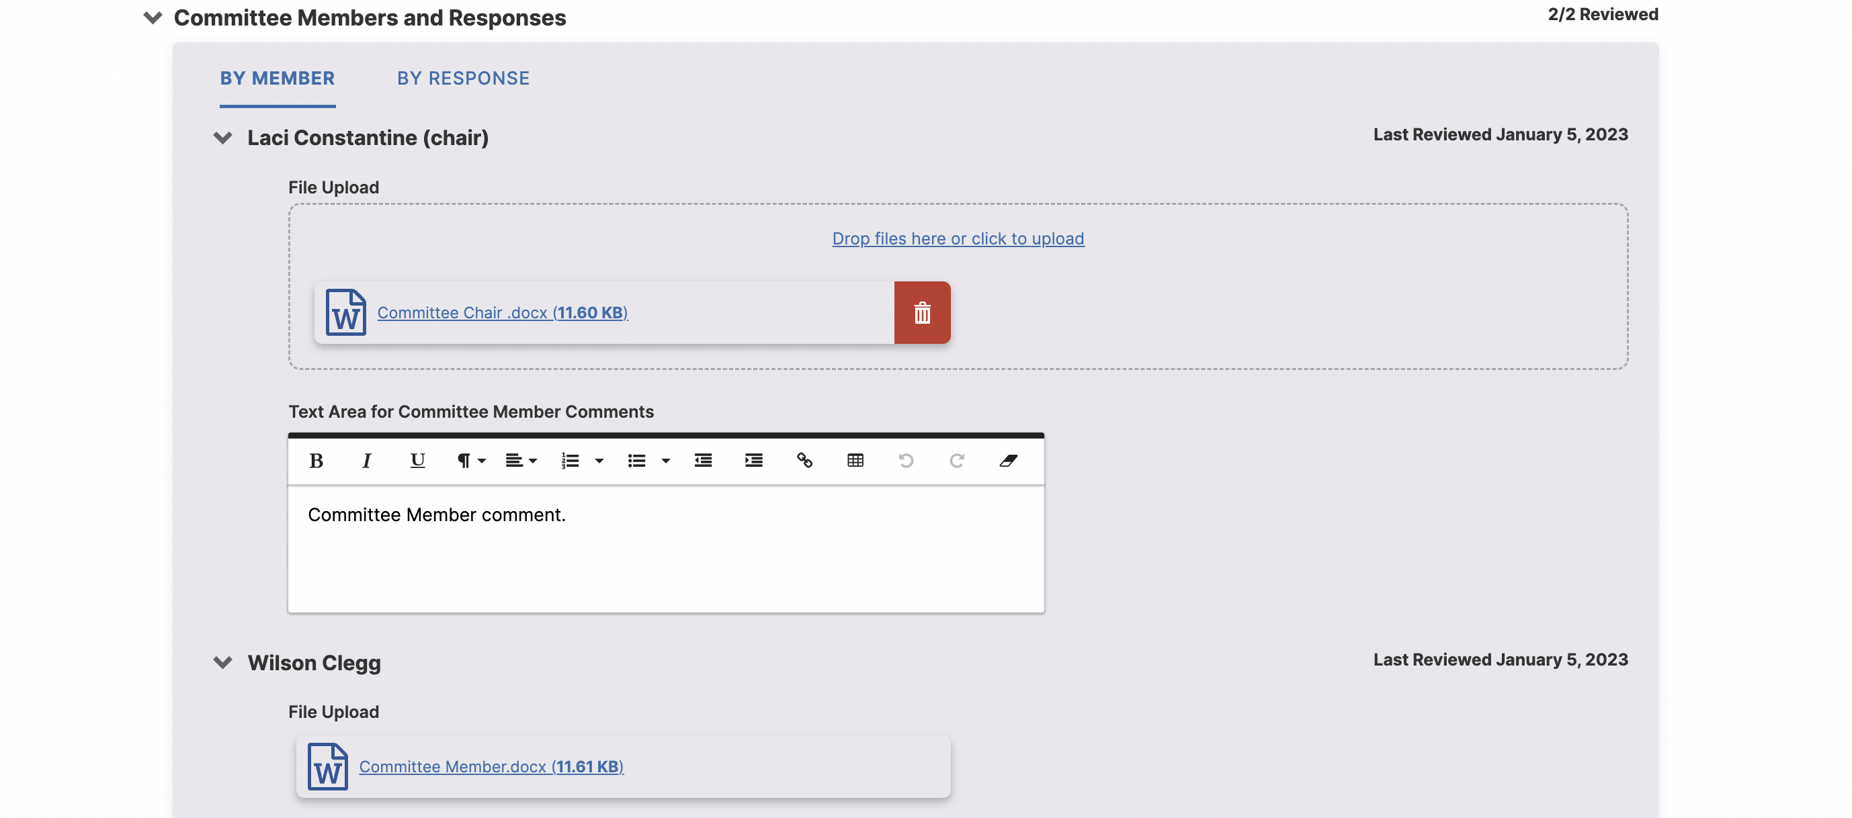Open the Committee Chair .docx file link
Viewport: 1852px width, 818px height.
[x=503, y=313]
